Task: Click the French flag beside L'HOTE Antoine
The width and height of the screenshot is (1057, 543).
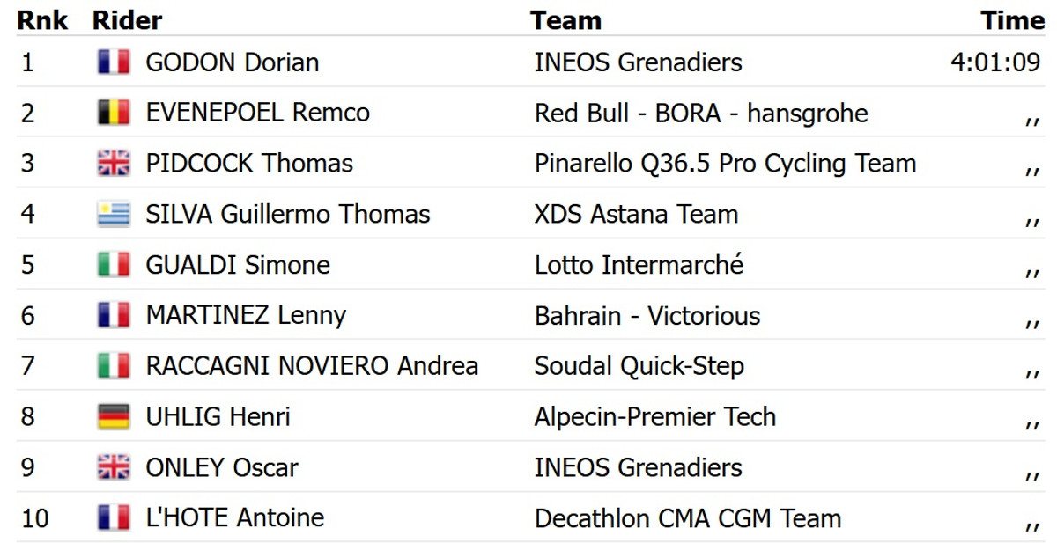Action: [x=114, y=518]
